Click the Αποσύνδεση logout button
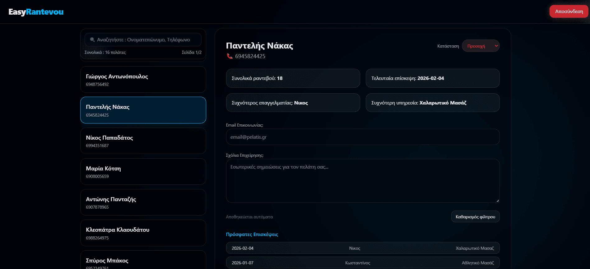This screenshot has width=590, height=269. coord(569,12)
